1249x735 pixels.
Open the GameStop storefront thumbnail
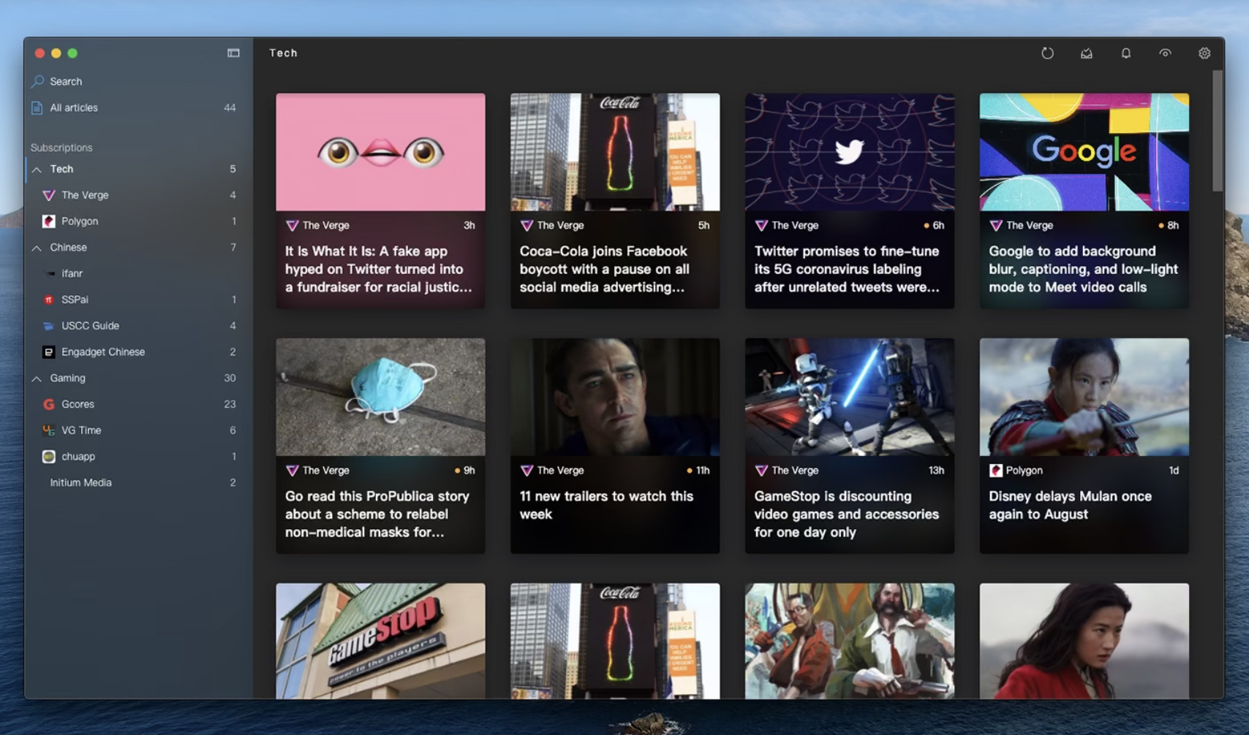[380, 641]
